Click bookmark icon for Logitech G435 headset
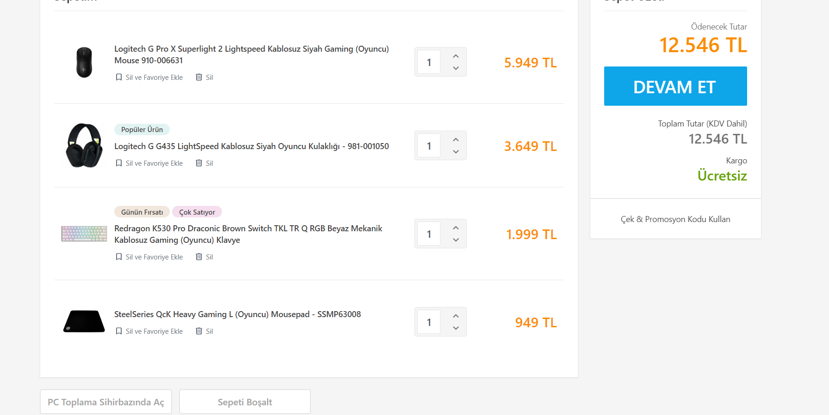The height and width of the screenshot is (415, 829). [x=119, y=163]
